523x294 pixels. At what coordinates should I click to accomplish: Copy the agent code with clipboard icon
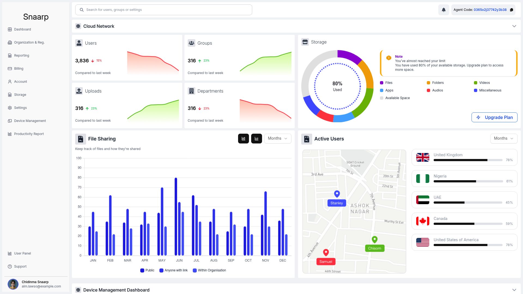coord(511,10)
